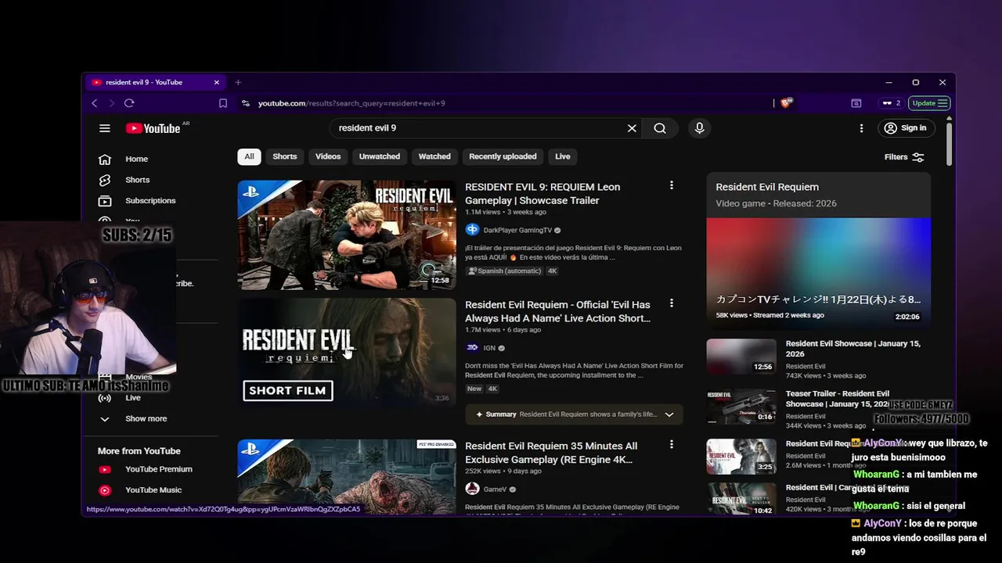Open the private windows counter with sunglasses icon

[x=891, y=103]
